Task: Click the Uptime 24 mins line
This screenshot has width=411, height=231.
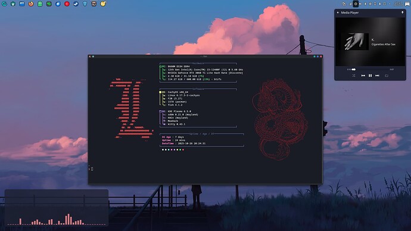Action: (x=173, y=140)
